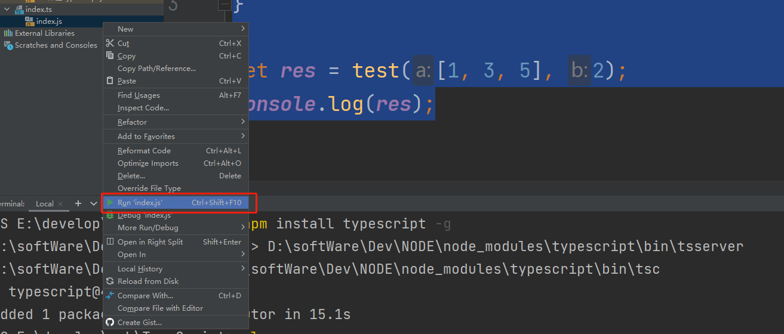Click code fold marker in editor gutter

[x=224, y=5]
